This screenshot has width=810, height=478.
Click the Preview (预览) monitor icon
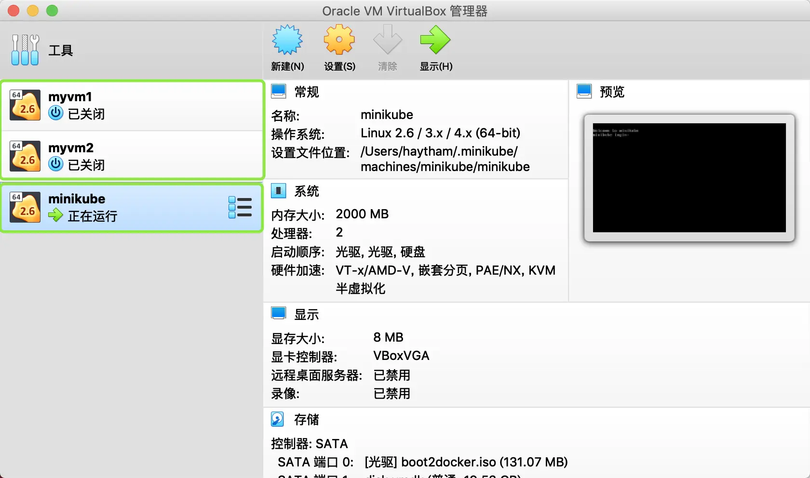(584, 91)
